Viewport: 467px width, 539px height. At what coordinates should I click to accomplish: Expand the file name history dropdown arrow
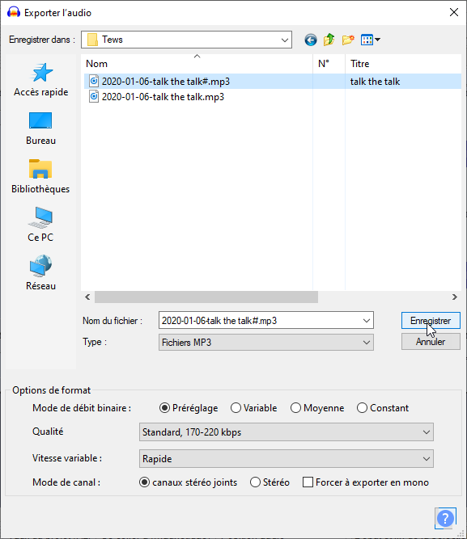(367, 321)
